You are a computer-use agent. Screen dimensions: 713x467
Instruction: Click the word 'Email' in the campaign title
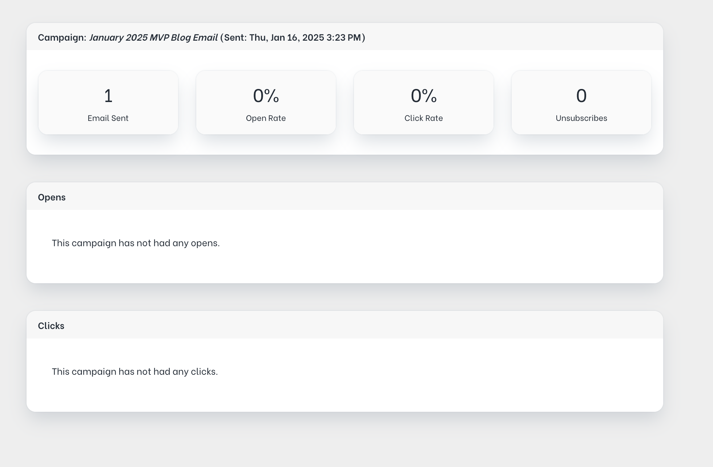tap(205, 37)
